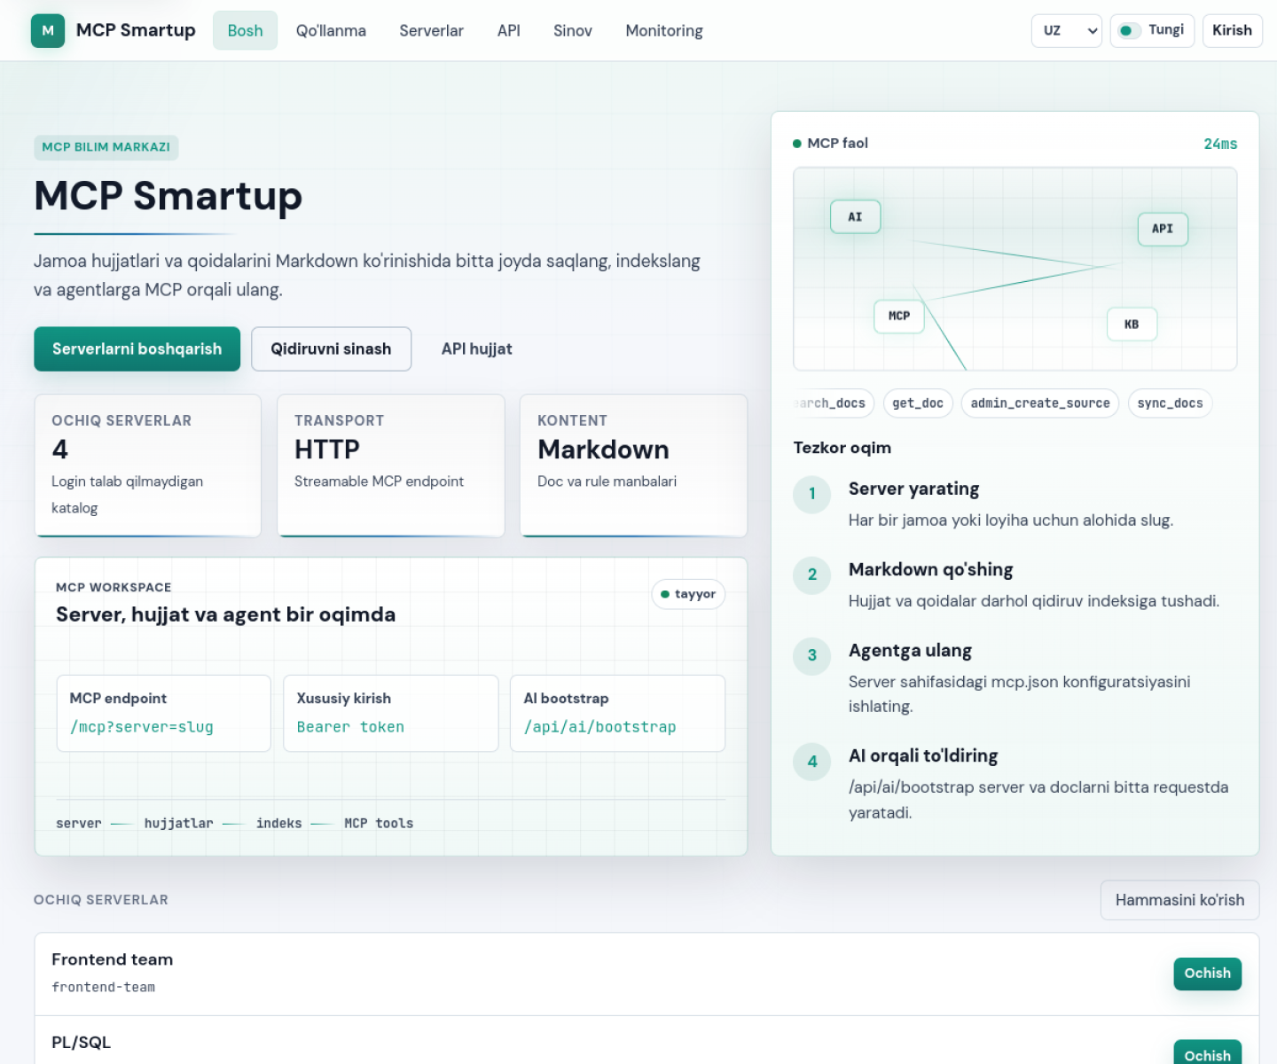The image size is (1277, 1064).
Task: Click step 3 number circle
Action: tap(811, 655)
